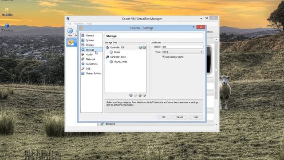
Task: Maximize the VirtualBox Manager window
Action: click(x=207, y=18)
